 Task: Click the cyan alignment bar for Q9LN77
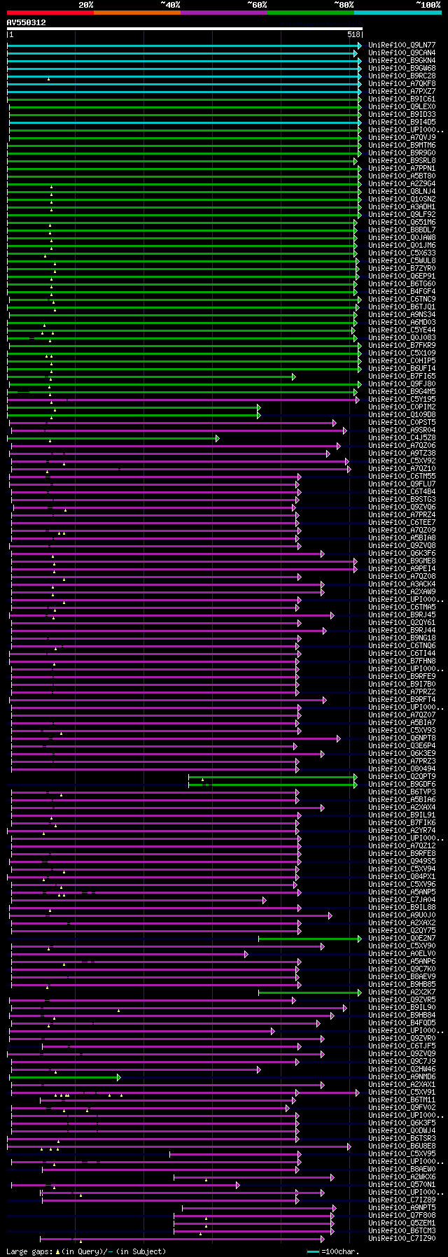tap(184, 45)
